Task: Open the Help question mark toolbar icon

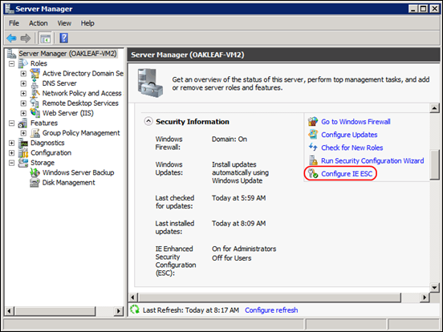Action: 64,38
